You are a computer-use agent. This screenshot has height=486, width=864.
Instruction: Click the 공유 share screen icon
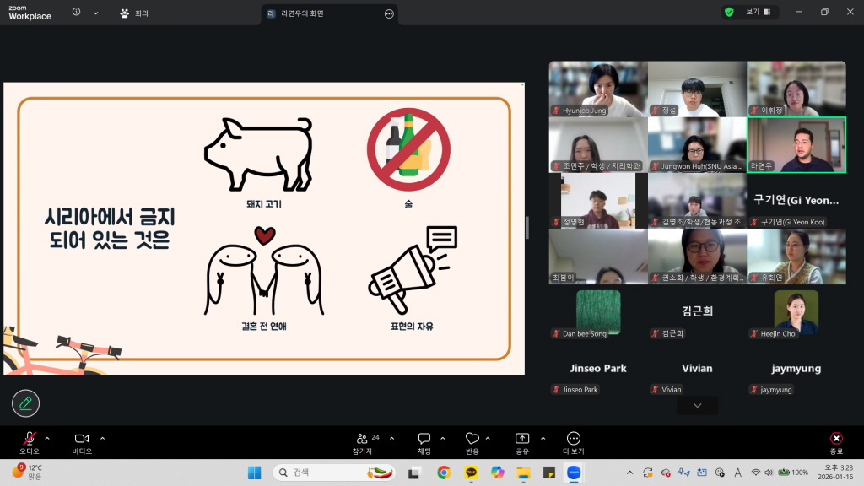[522, 439]
